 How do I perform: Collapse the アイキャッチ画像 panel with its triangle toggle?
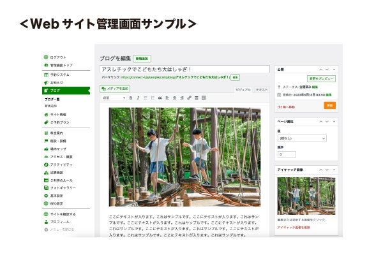coord(334,170)
